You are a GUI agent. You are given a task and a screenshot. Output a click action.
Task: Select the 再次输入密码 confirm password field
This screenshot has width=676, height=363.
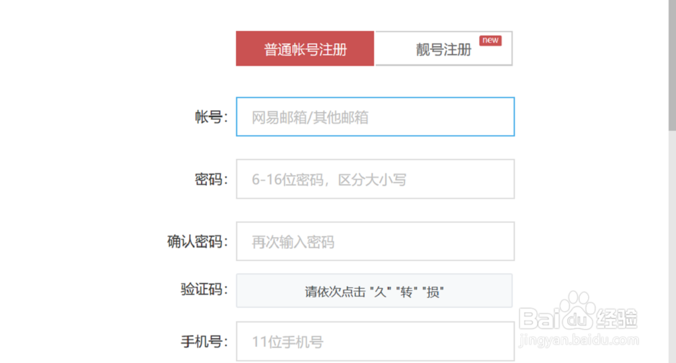click(x=375, y=241)
